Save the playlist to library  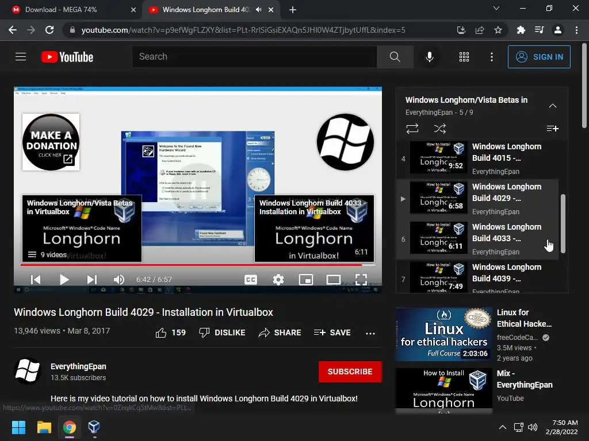coord(552,129)
